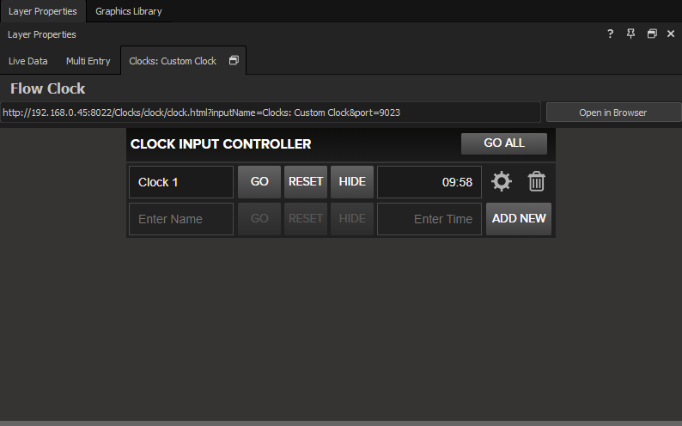Switch to the Graphics Library tab
The height and width of the screenshot is (426, 682).
129,11
